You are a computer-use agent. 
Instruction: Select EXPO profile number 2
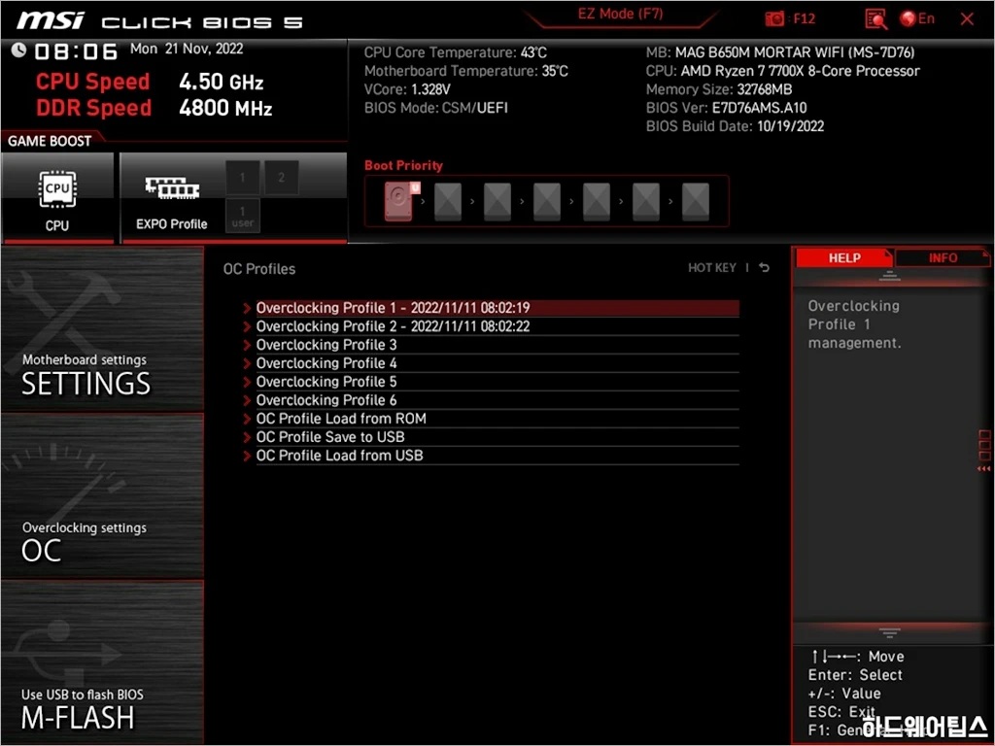click(281, 178)
